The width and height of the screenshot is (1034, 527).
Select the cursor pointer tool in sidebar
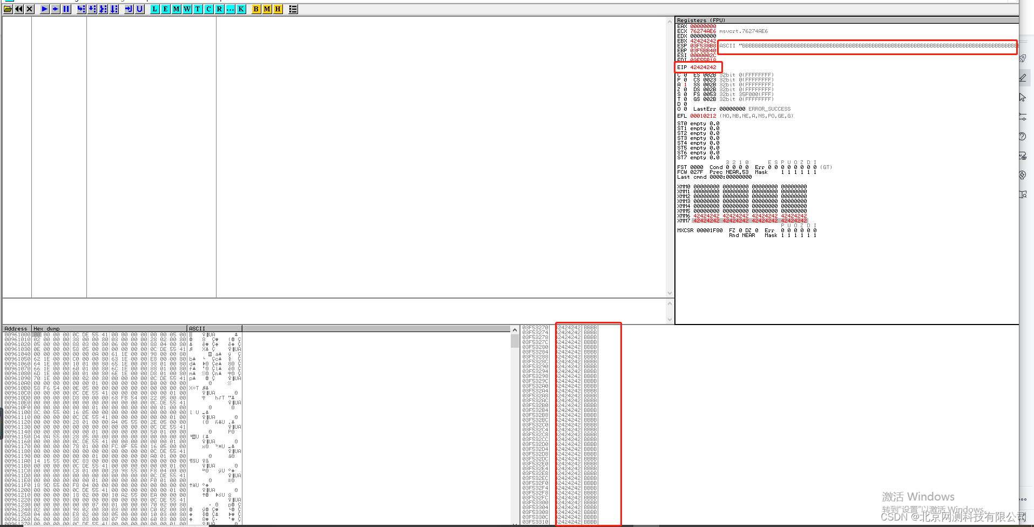coord(1023,97)
